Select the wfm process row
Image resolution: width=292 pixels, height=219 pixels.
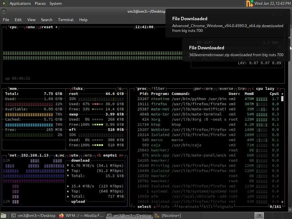tap(208, 196)
